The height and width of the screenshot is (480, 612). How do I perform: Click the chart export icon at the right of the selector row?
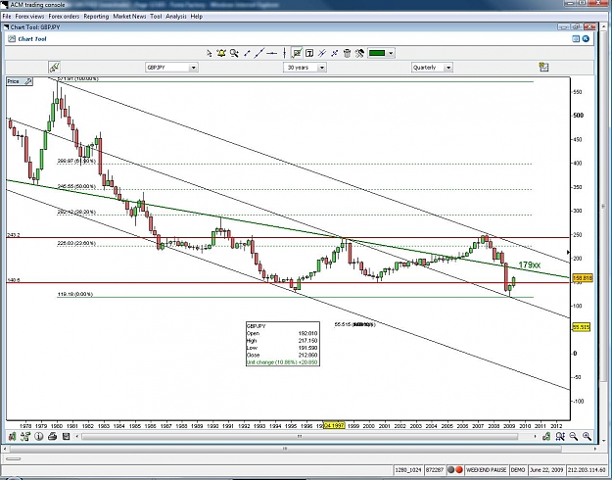[x=543, y=68]
